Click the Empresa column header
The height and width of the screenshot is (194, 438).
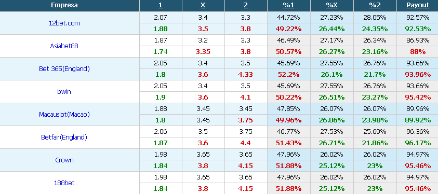click(x=64, y=5)
